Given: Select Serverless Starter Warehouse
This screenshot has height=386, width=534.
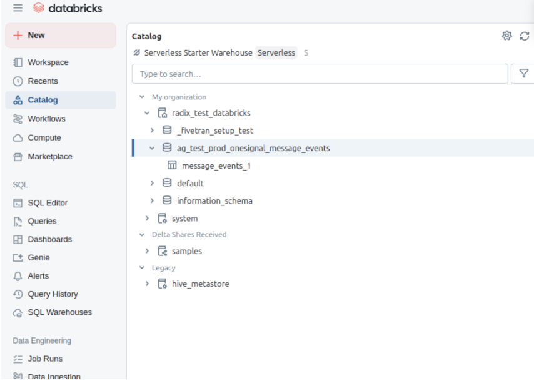Looking at the screenshot, I should point(198,52).
